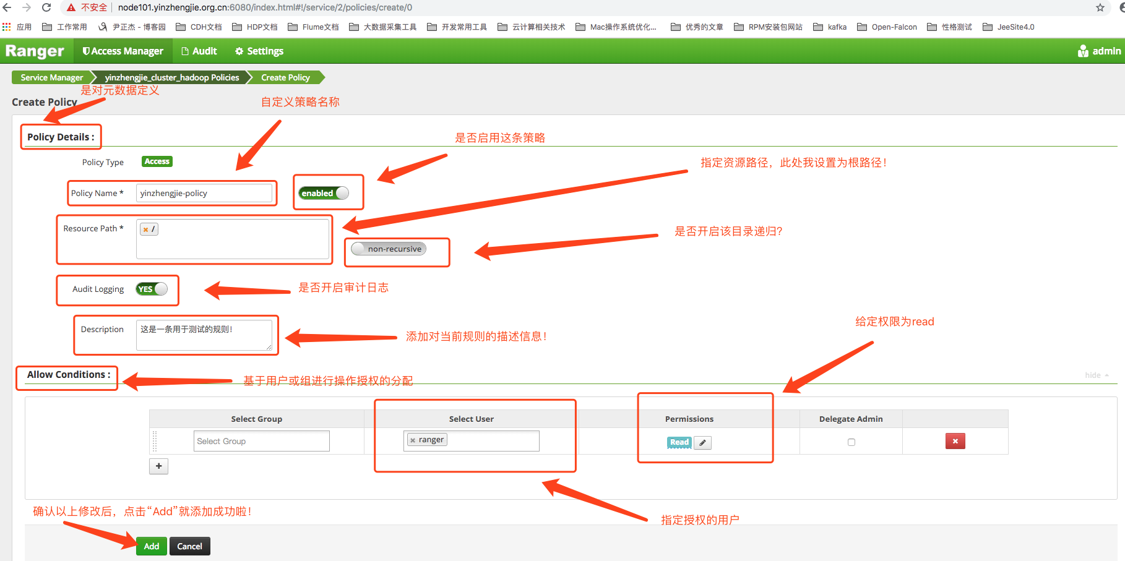Open the 优秀的文章 bookmarks folder

tap(697, 27)
